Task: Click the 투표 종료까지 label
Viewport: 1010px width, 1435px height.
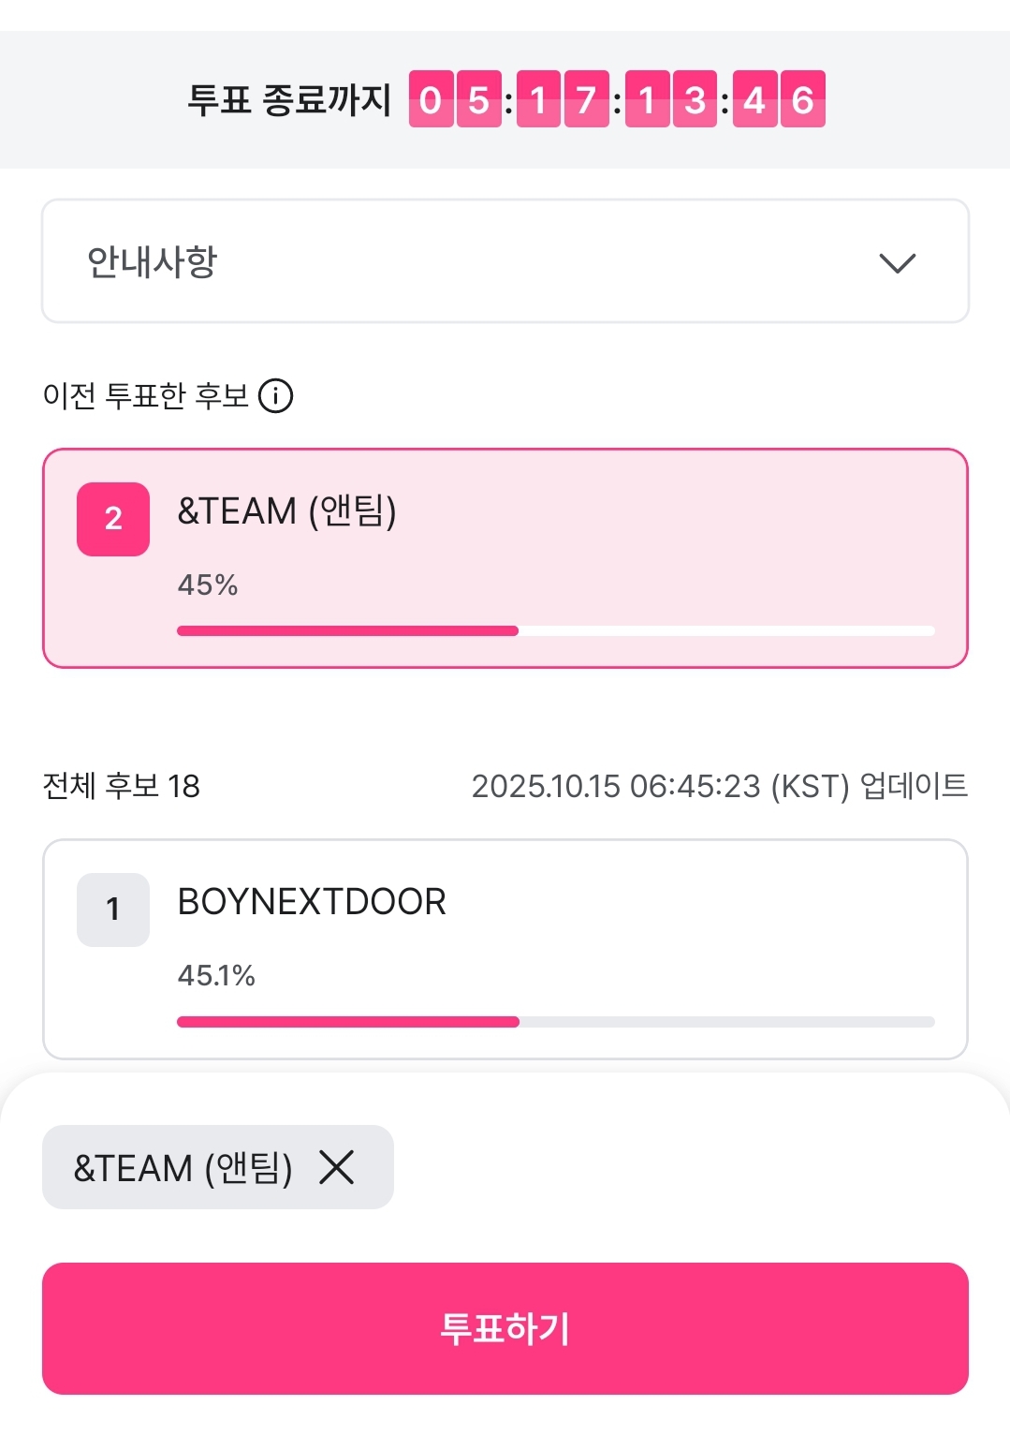Action: click(x=289, y=99)
